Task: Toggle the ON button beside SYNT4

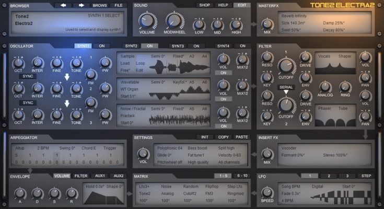Action: click(x=242, y=46)
